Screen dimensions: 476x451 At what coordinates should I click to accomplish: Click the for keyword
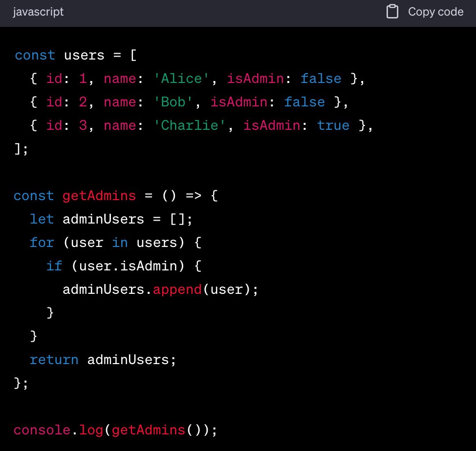pos(42,243)
